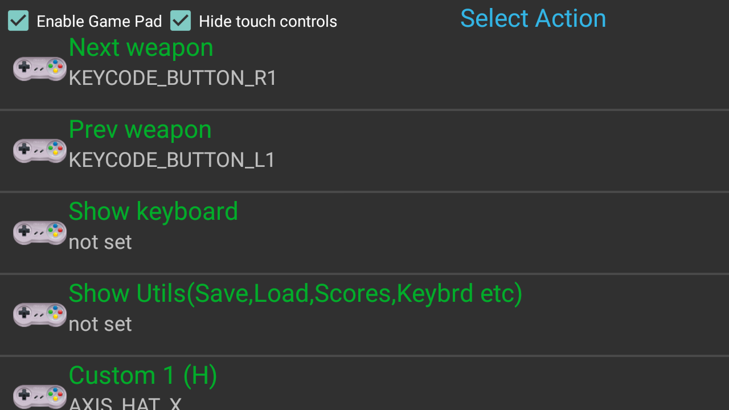Uncheck the Enable Game Pad checkbox
The image size is (729, 410).
pos(18,21)
